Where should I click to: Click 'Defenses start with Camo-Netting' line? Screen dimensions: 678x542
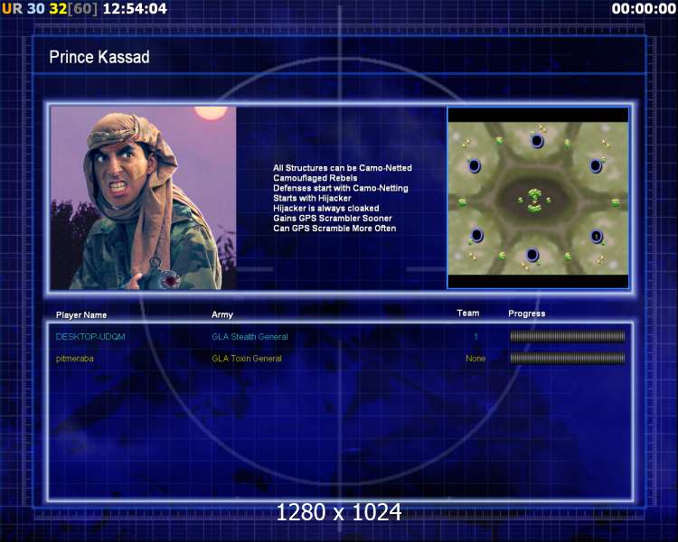[x=341, y=188]
